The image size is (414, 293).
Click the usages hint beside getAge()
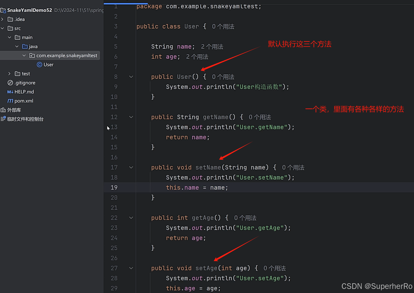point(245,218)
